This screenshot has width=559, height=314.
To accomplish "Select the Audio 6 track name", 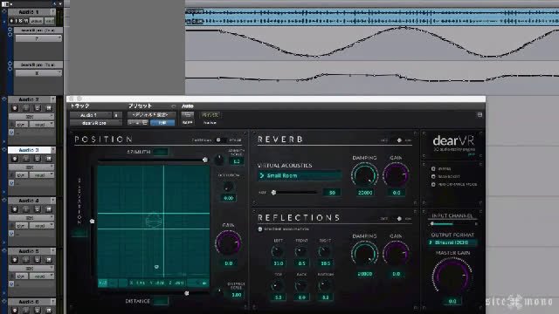I will pos(29,302).
